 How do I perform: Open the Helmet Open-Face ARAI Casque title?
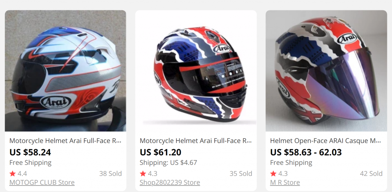pyautogui.click(x=326, y=141)
